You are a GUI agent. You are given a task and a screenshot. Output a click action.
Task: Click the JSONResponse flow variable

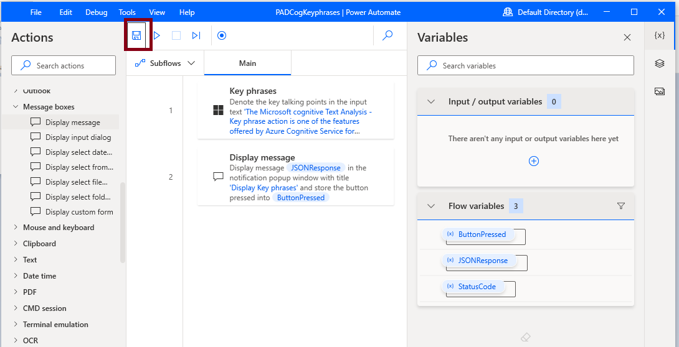click(x=482, y=261)
